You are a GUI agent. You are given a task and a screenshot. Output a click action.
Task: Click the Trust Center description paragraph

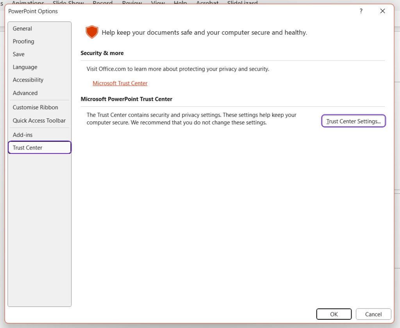[191, 119]
